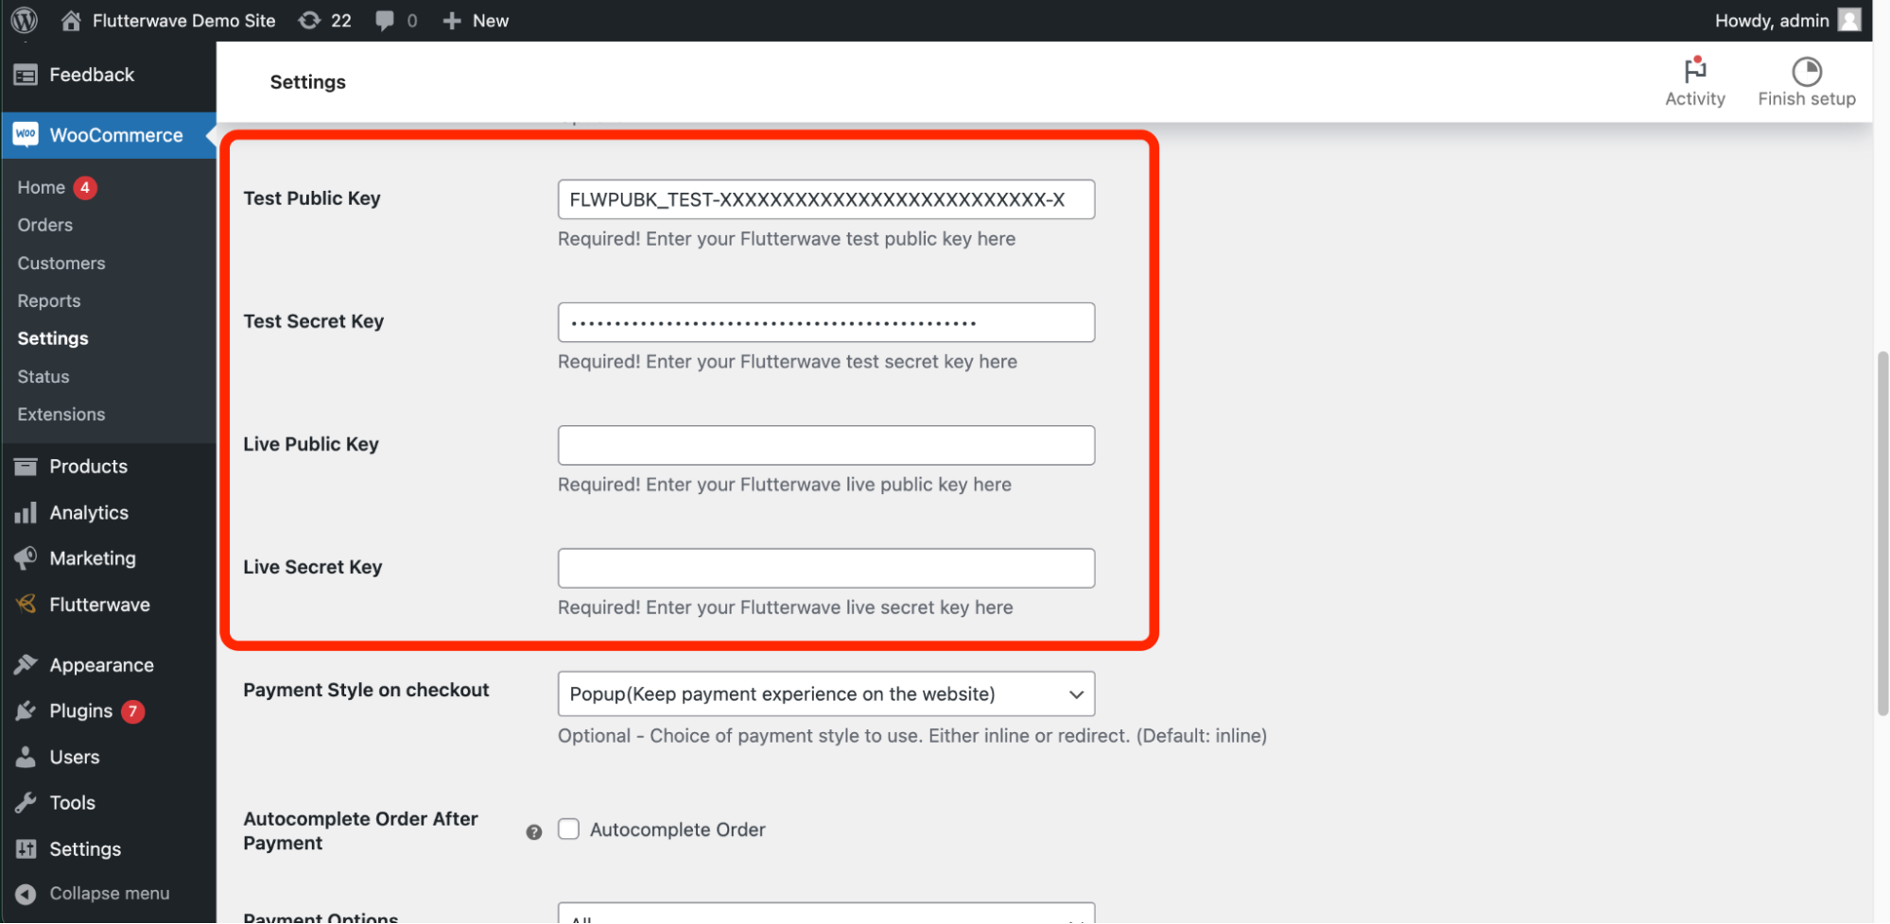The width and height of the screenshot is (1890, 924).
Task: Open WooCommerce Customers submenu
Action: [x=61, y=263]
